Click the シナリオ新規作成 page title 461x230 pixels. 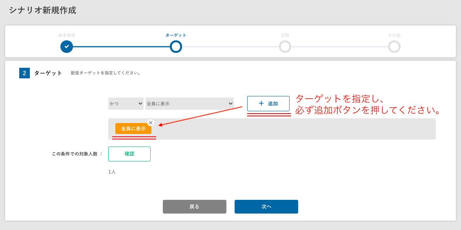click(x=43, y=11)
